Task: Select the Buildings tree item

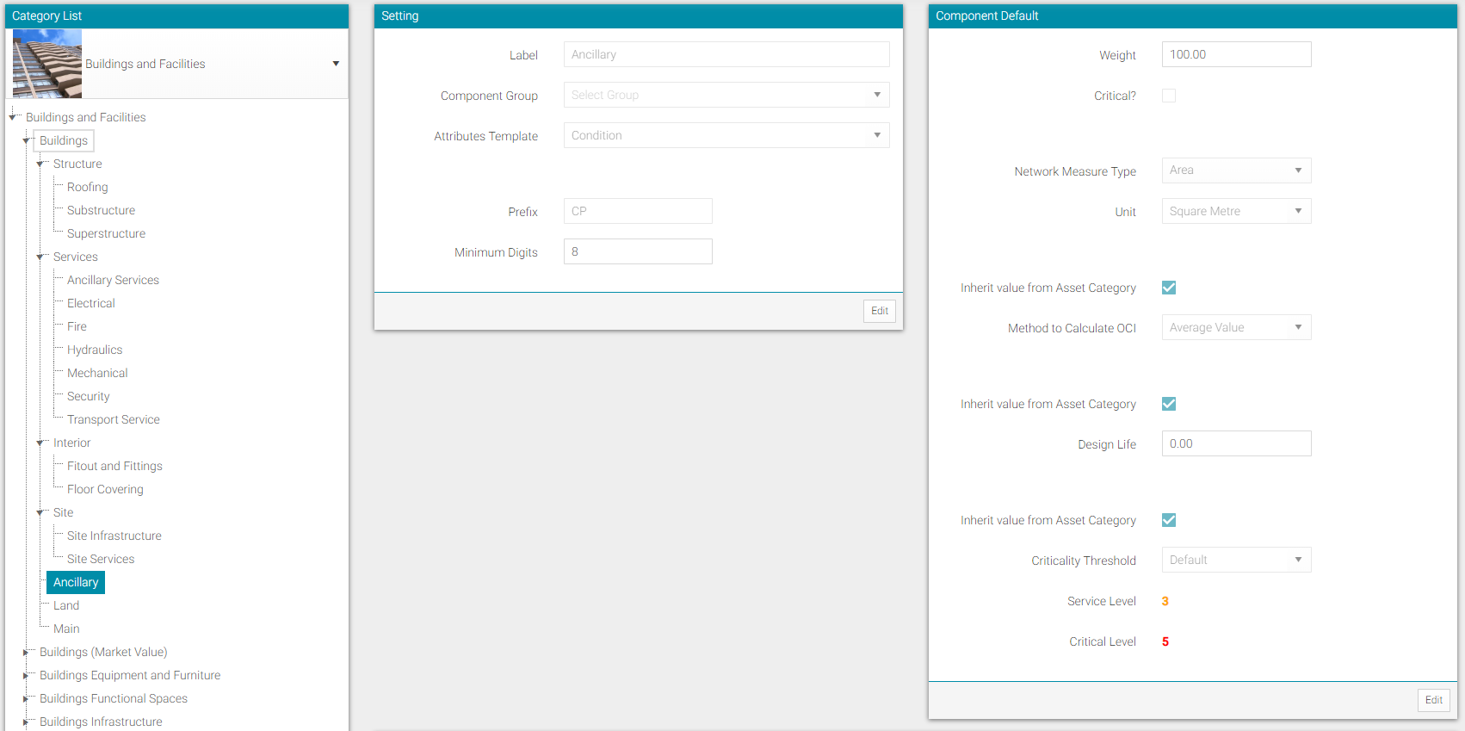Action: pyautogui.click(x=64, y=140)
